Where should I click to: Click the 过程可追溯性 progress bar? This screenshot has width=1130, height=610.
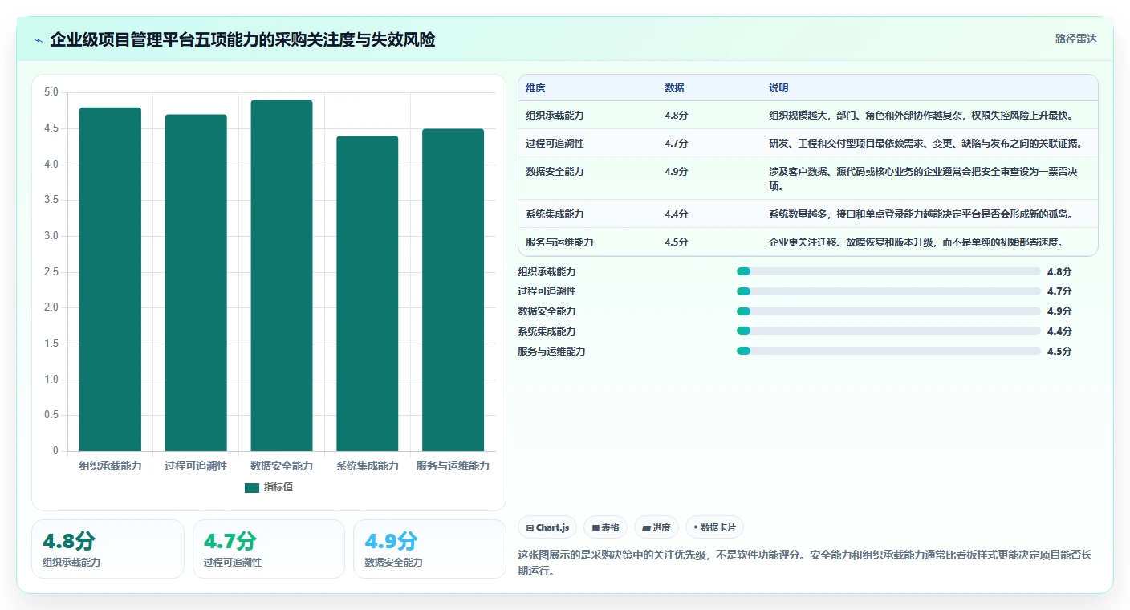[x=888, y=291]
